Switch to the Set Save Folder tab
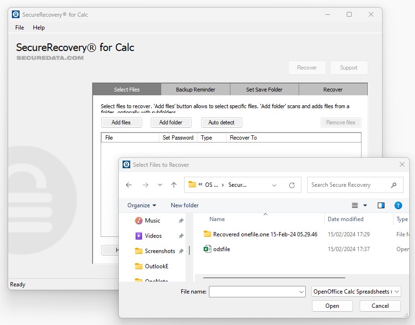 [264, 90]
